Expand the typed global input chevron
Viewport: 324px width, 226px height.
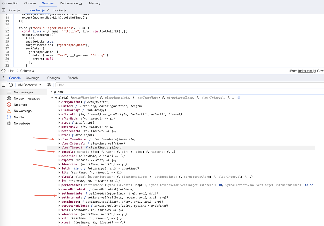click(x=52, y=92)
